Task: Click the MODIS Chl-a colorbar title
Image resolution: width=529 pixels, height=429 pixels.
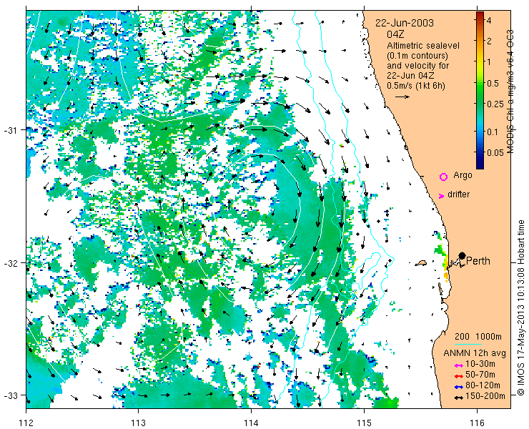Action: click(x=510, y=91)
